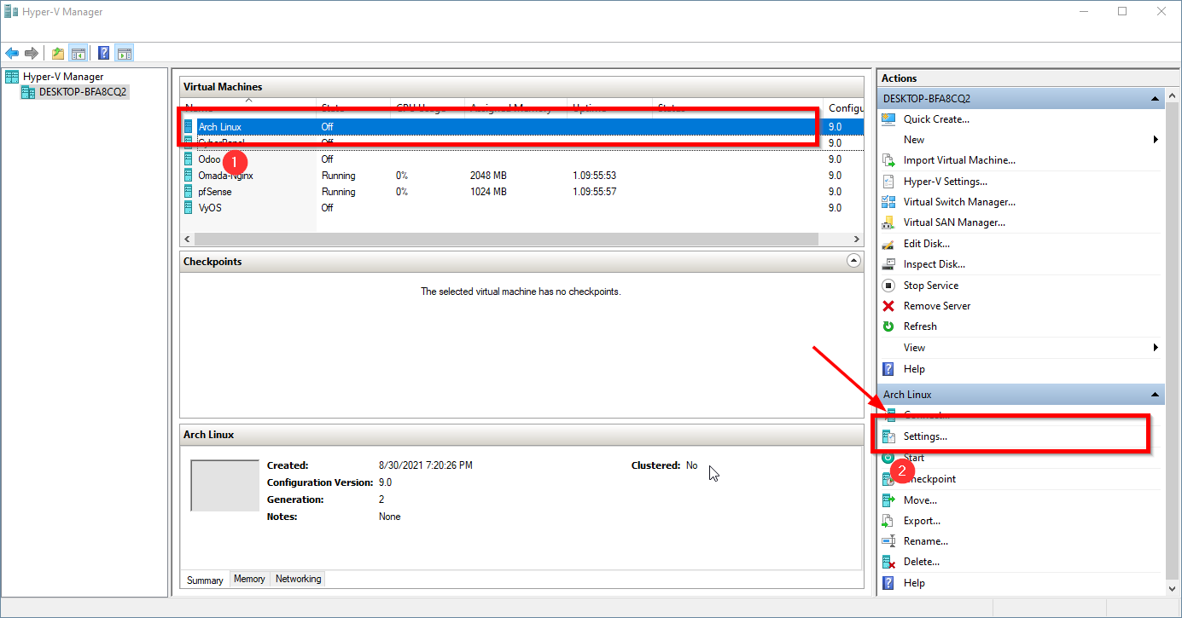
Task: Expand the View submenu arrow
Action: [x=1156, y=348]
